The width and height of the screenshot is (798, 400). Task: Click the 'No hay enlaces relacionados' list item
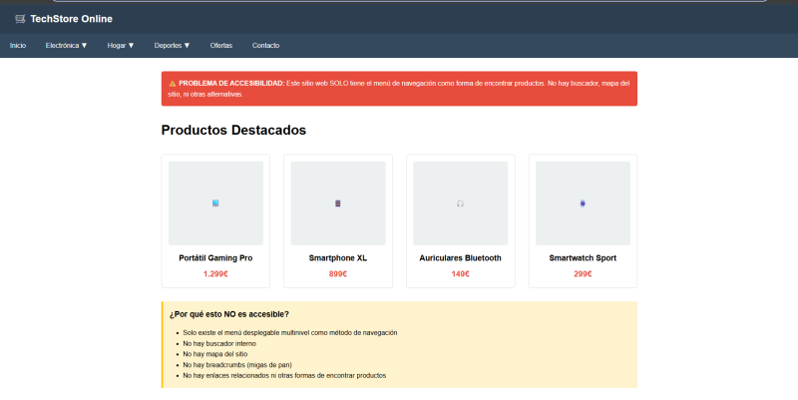coord(284,376)
